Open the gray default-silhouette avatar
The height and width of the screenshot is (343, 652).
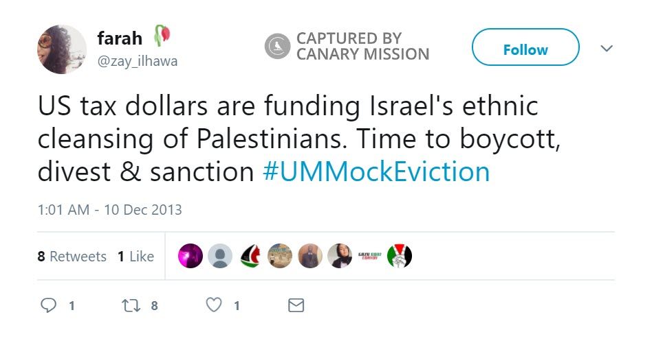pos(220,256)
